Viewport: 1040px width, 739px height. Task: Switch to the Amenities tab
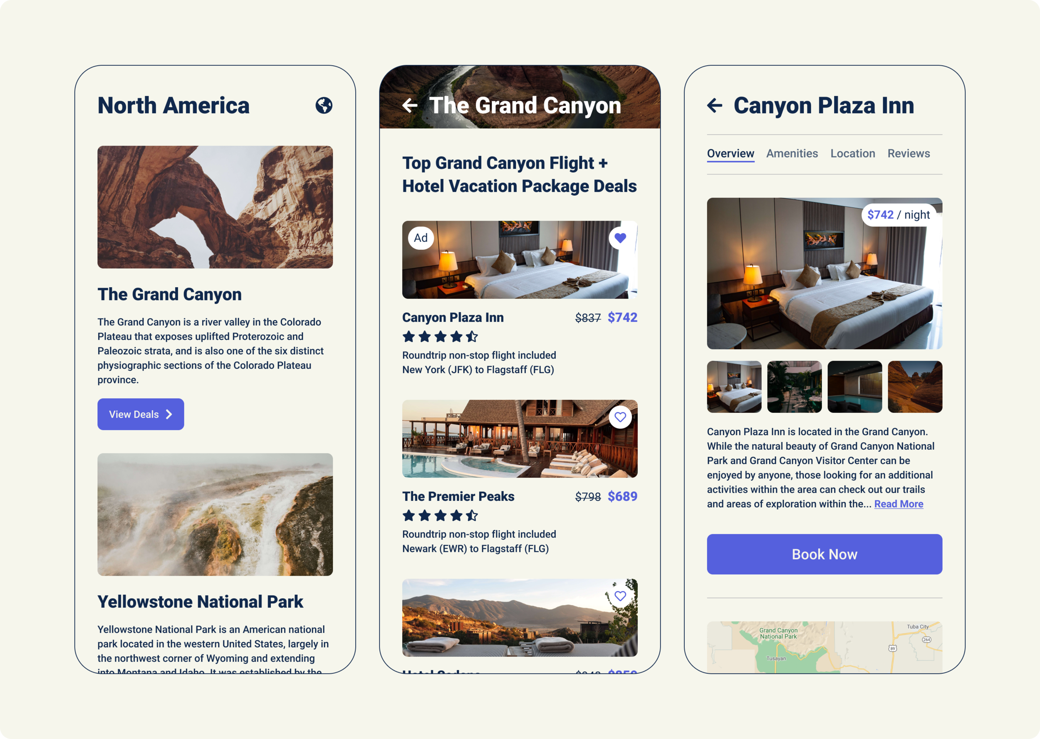tap(792, 154)
